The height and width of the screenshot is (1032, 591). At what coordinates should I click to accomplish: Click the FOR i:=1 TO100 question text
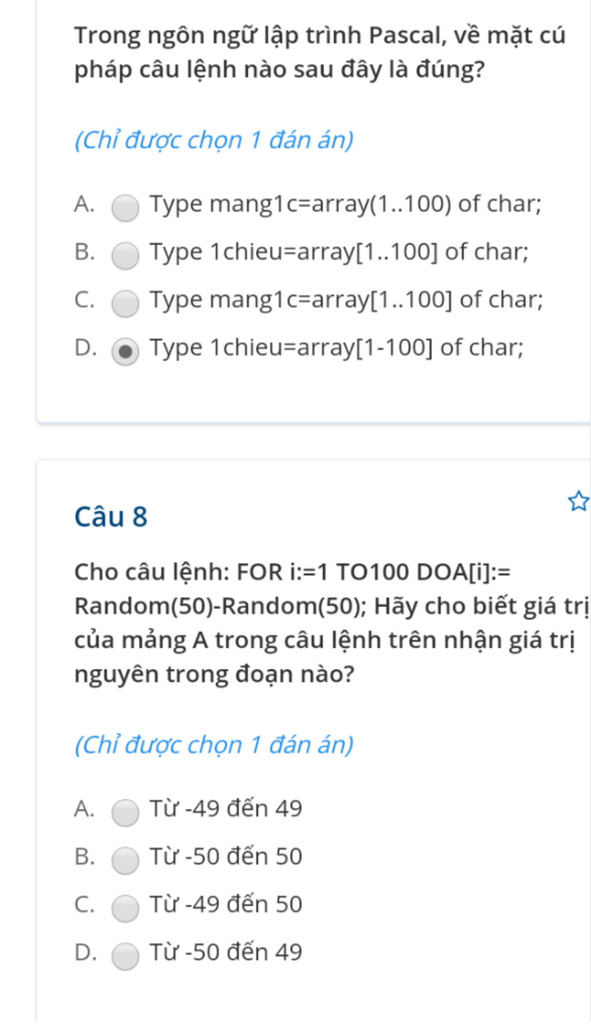[331, 623]
